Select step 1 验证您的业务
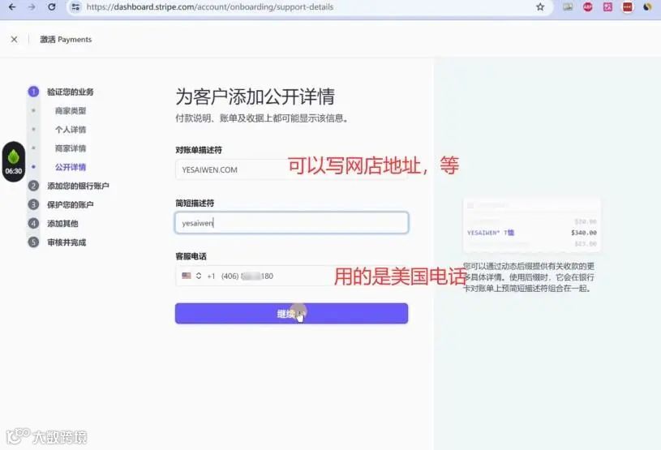Image resolution: width=661 pixels, height=450 pixels. point(61,92)
